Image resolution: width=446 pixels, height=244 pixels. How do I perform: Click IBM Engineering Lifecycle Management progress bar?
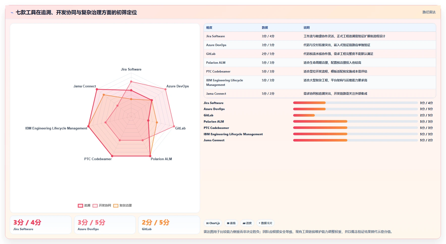pos(355,134)
